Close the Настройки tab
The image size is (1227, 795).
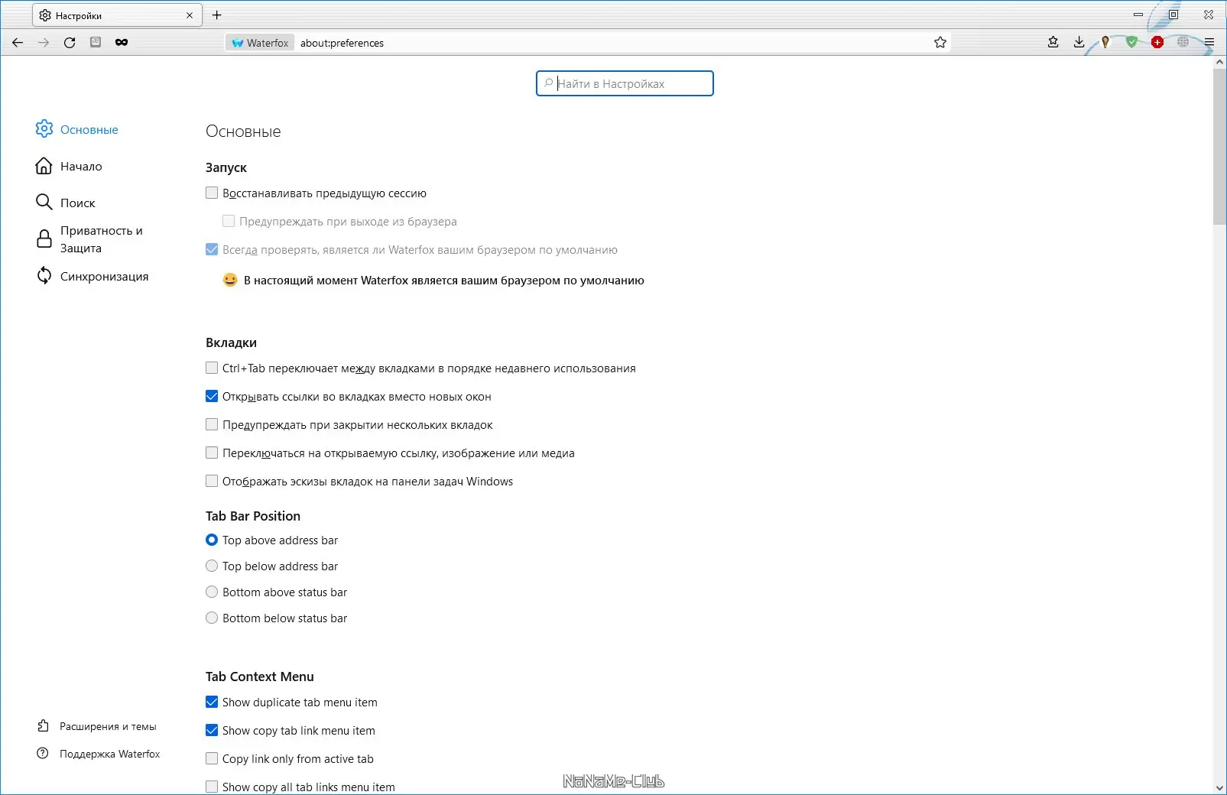click(190, 15)
